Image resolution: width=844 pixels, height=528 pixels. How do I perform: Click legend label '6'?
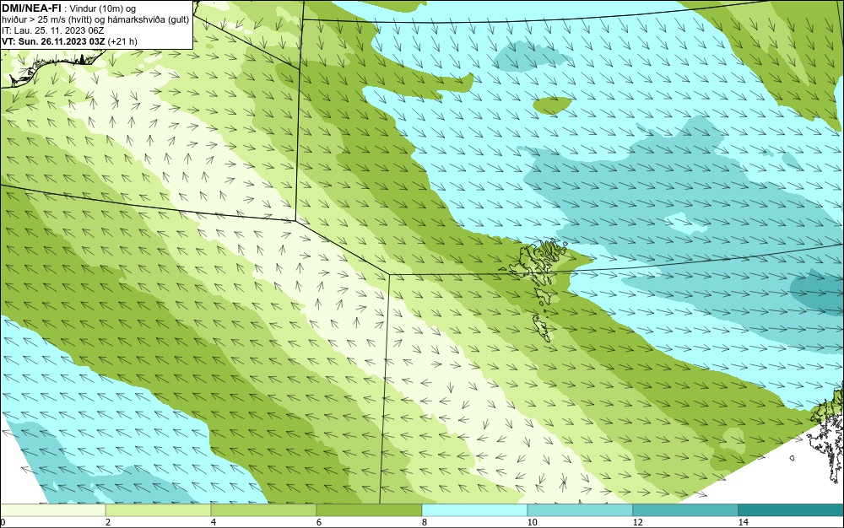point(319,522)
